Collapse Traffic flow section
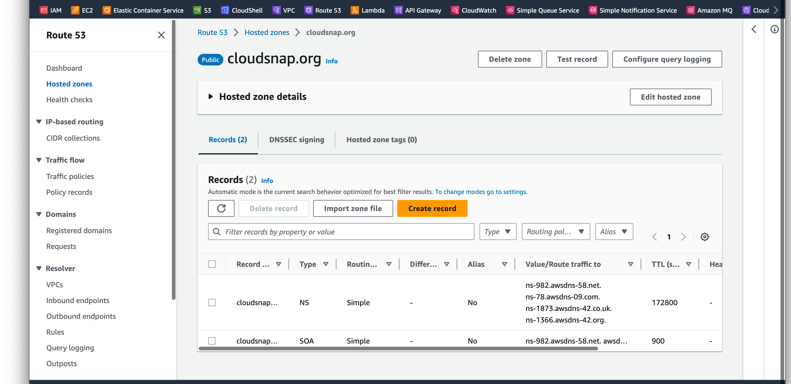The image size is (791, 384). tap(39, 160)
